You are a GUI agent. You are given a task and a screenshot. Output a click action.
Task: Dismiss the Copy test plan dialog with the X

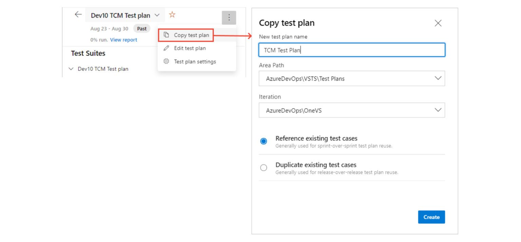[438, 23]
